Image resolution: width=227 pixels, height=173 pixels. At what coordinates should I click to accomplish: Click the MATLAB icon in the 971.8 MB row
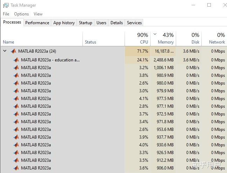(16, 122)
